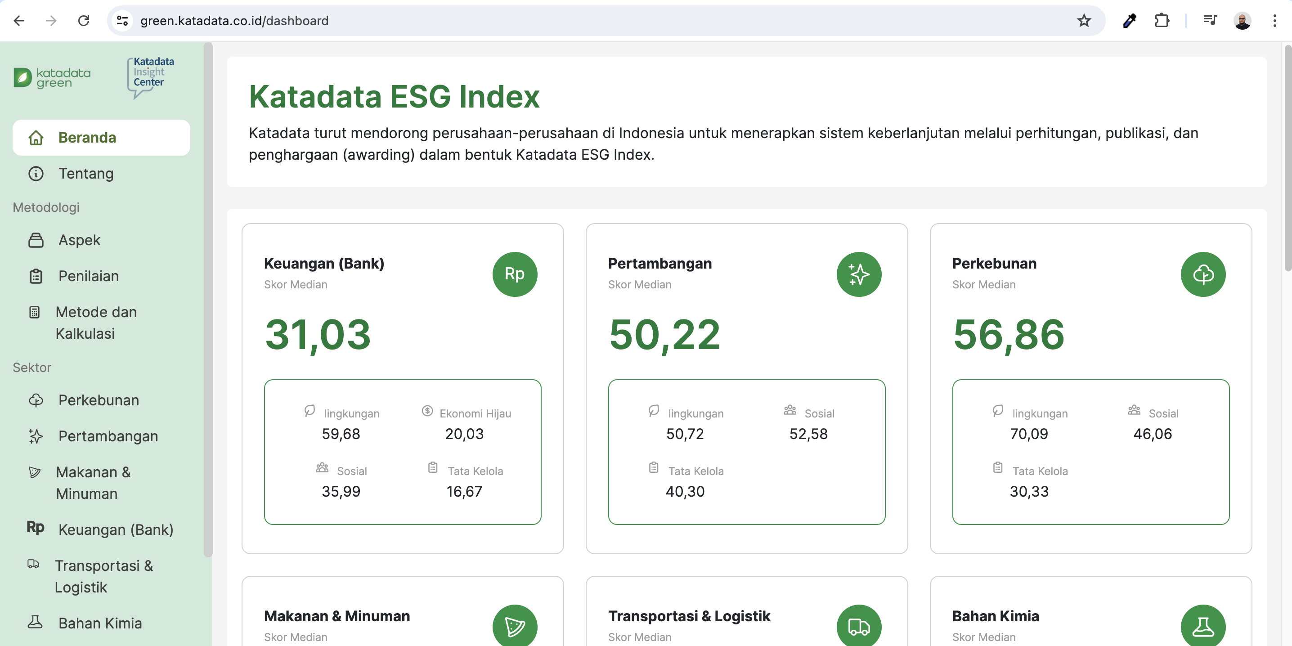This screenshot has height=646, width=1292.
Task: Click the Tata Kelola value 16,67
Action: coord(464,492)
